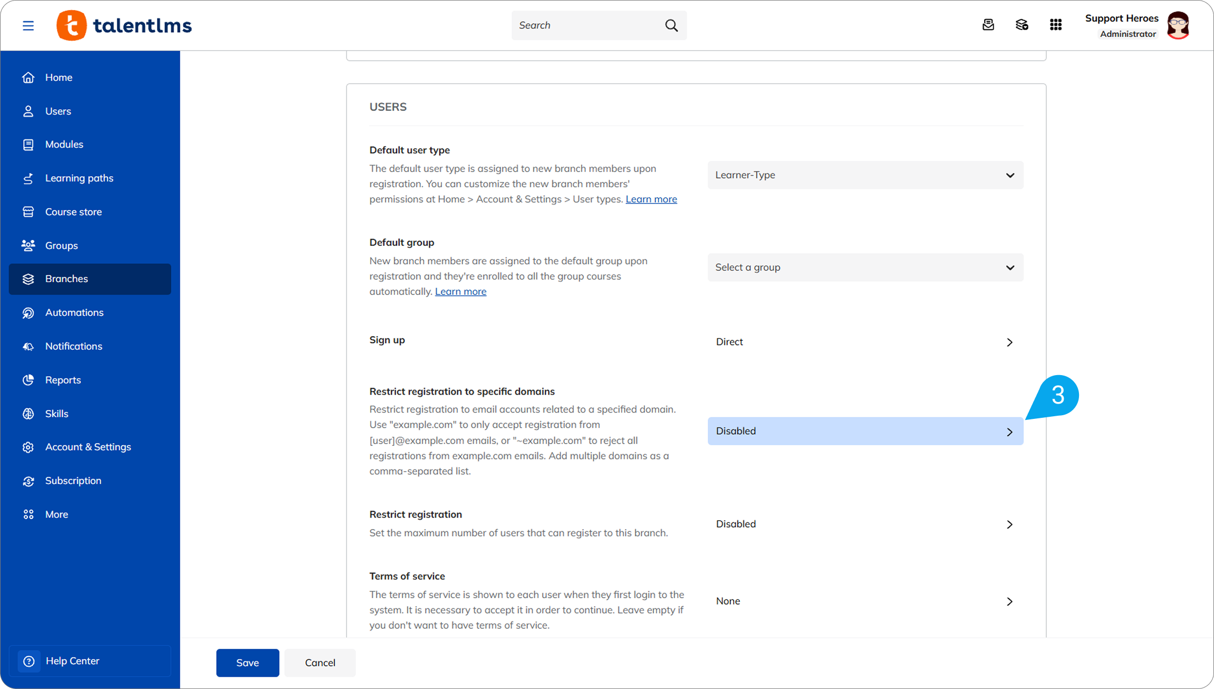The height and width of the screenshot is (689, 1214).
Task: Click the Automations sidebar icon
Action: 28,313
